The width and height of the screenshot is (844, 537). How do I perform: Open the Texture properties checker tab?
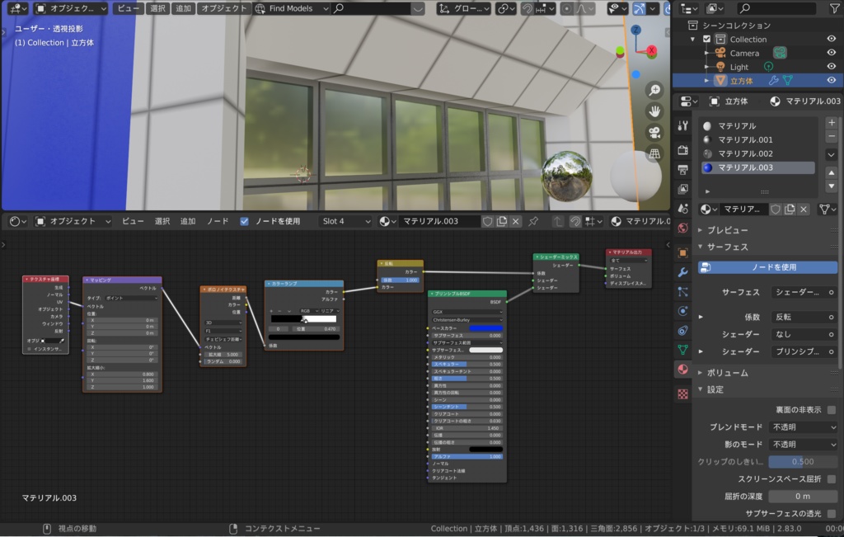coord(682,393)
